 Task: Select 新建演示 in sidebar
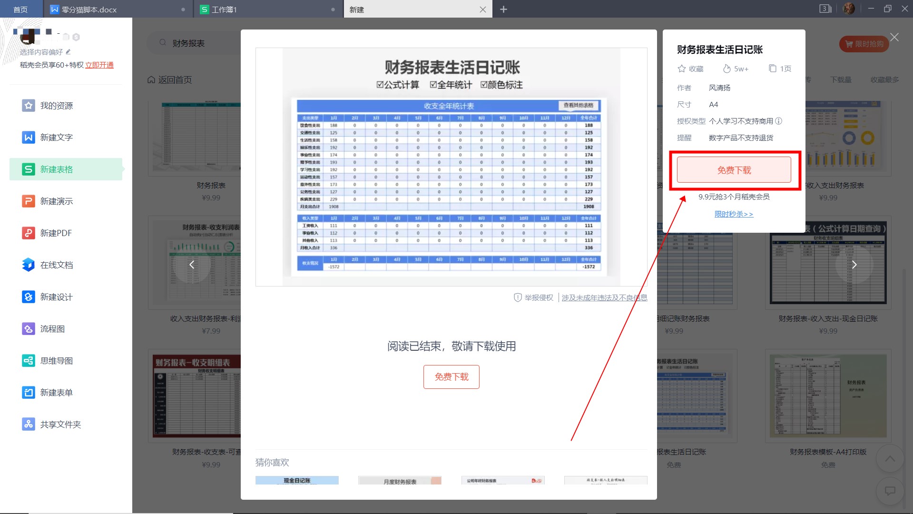56,201
